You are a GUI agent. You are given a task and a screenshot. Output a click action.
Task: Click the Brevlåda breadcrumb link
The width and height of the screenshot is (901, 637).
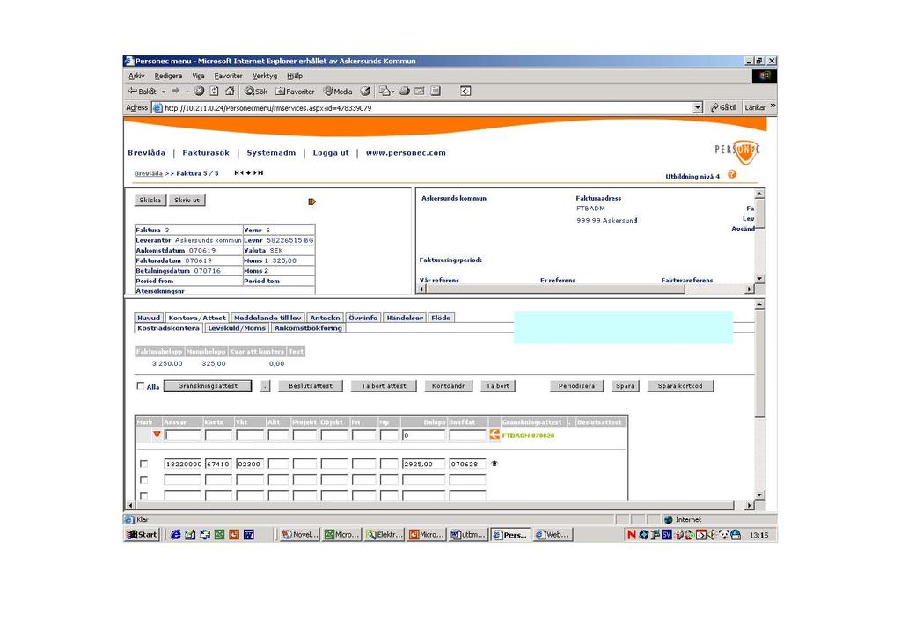(148, 173)
